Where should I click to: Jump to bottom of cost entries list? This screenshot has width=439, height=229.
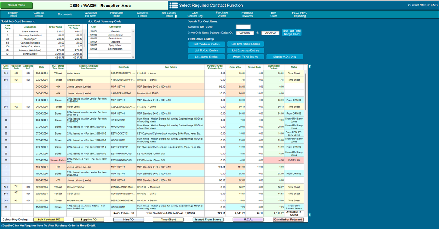coord(310,214)
